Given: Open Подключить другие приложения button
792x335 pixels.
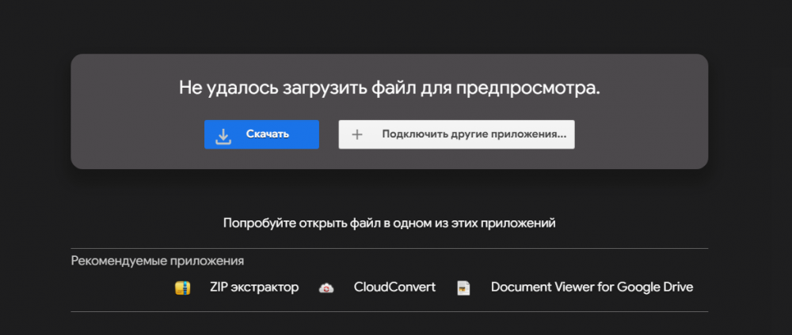Looking at the screenshot, I should [456, 134].
